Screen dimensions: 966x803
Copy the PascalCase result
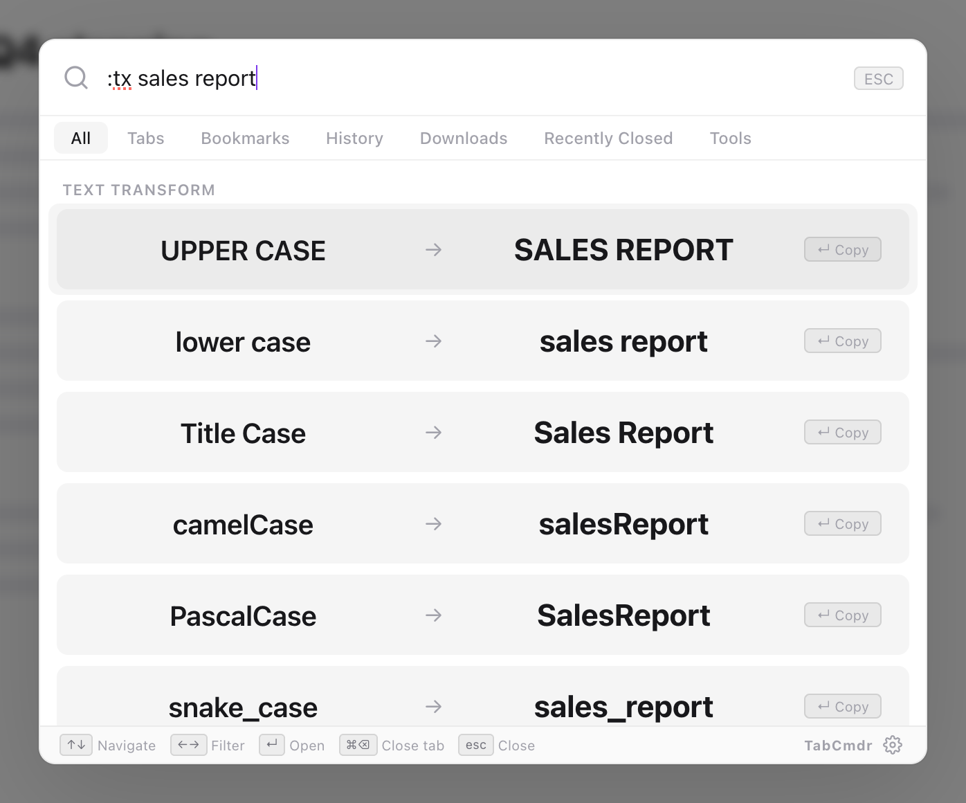click(842, 615)
